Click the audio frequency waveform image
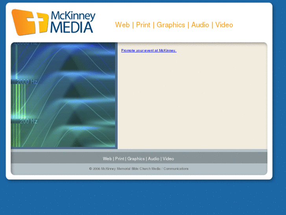Screen dimensions: 286x215 [x=63, y=95]
